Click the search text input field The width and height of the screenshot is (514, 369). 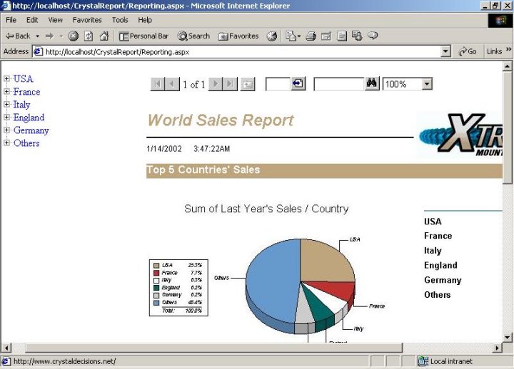pyautogui.click(x=338, y=84)
